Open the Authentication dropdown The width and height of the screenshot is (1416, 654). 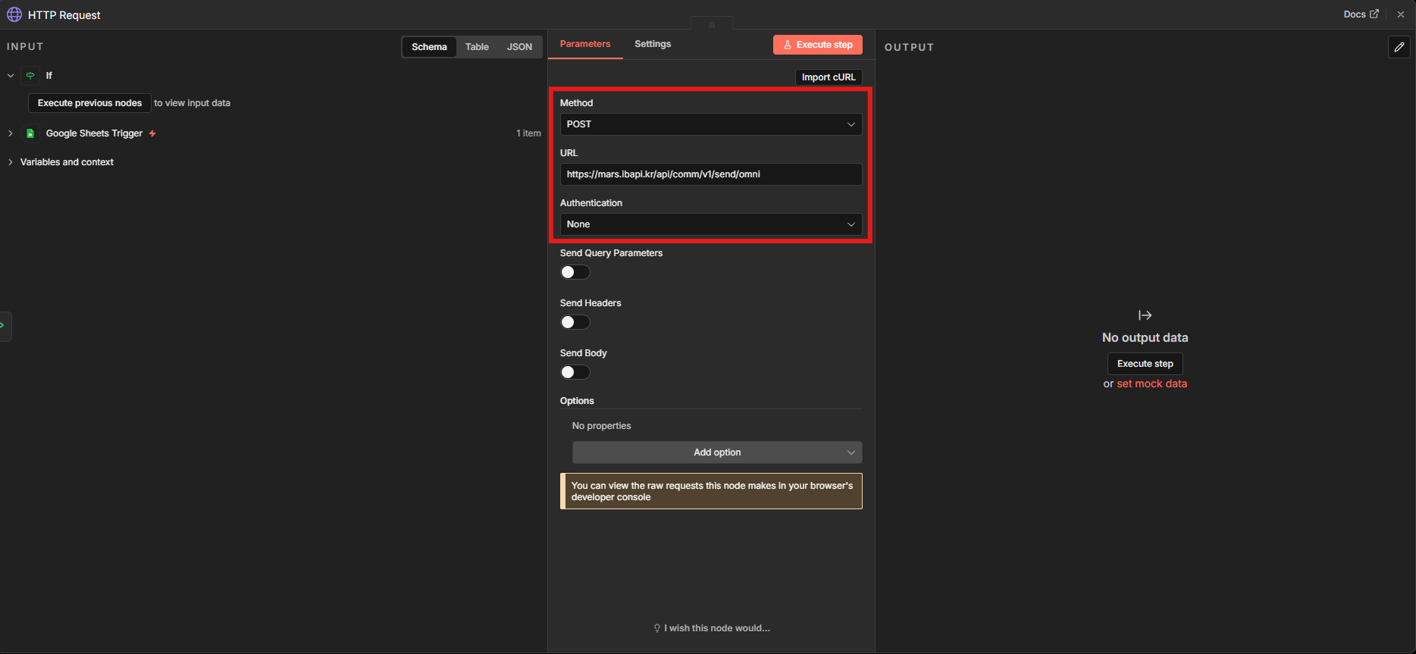tap(710, 224)
